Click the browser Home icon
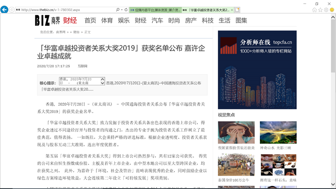This screenshot has width=336, height=189. pos(314,10)
